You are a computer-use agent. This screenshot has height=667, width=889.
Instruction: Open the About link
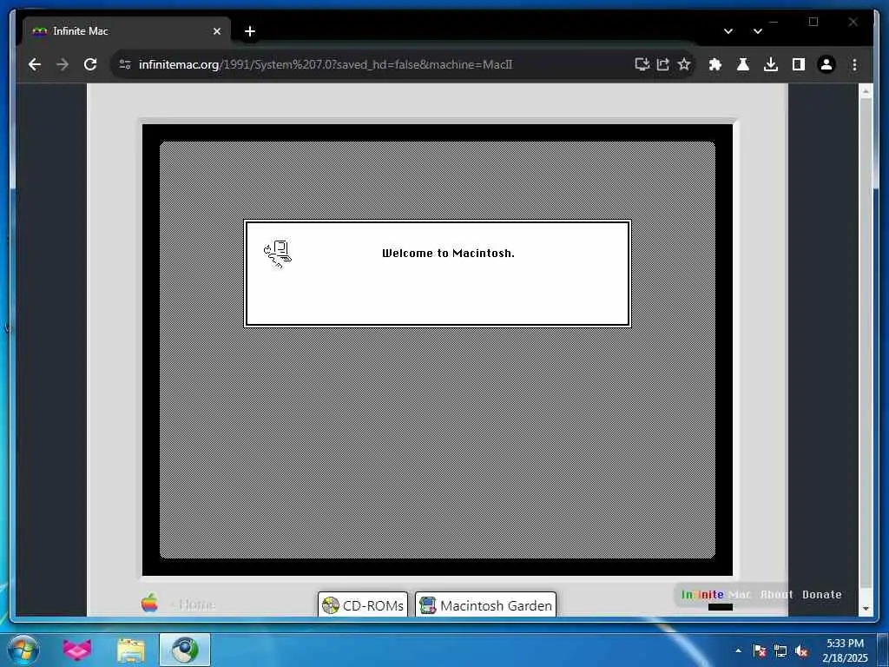pyautogui.click(x=777, y=594)
